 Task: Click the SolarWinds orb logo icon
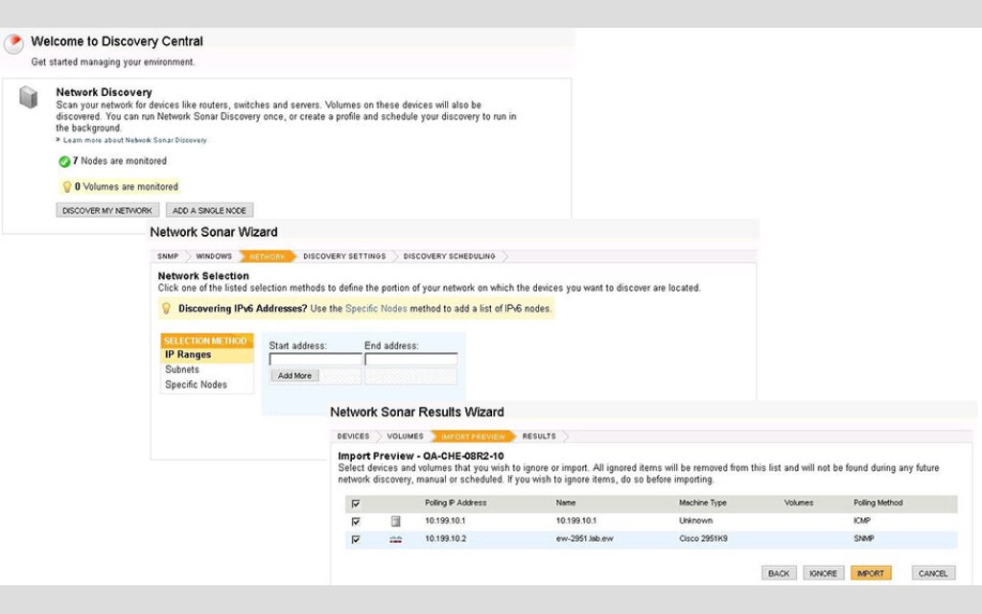click(12, 42)
